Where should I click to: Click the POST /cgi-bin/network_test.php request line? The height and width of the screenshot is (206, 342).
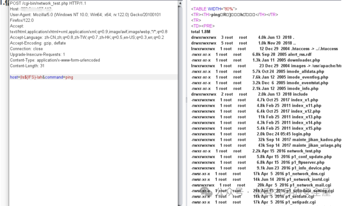[48, 3]
